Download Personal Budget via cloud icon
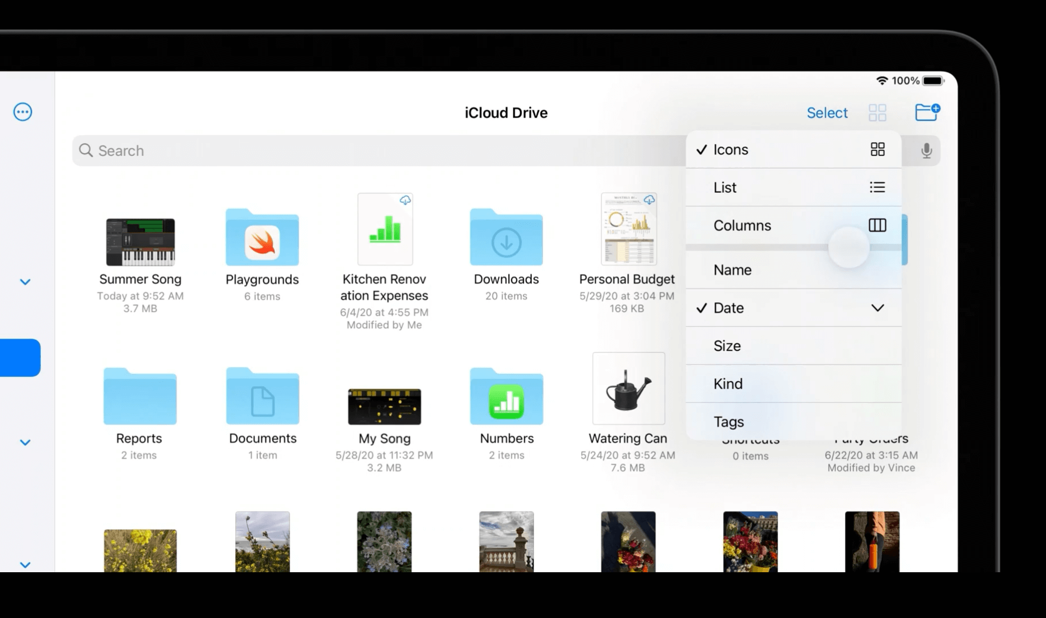Image resolution: width=1046 pixels, height=618 pixels. click(649, 200)
